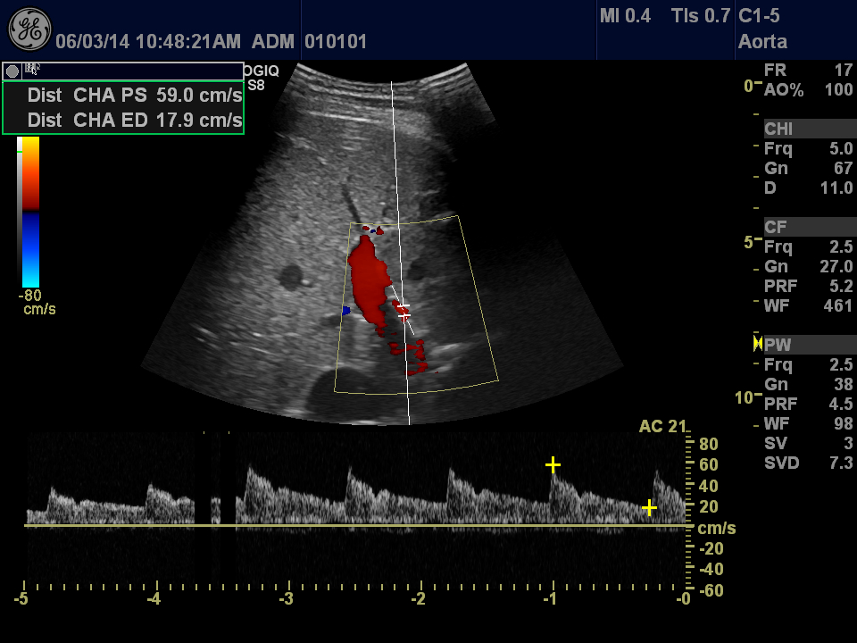Select the PW parameter header
The width and height of the screenshot is (857, 643).
coord(778,345)
